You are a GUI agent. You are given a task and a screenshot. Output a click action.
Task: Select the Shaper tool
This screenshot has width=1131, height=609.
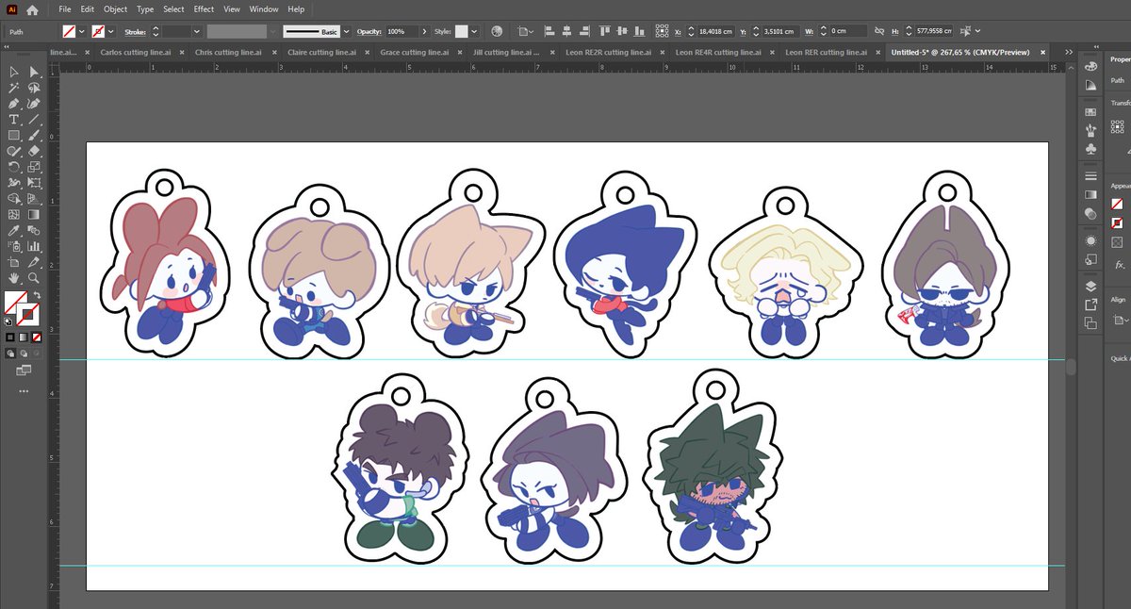(x=14, y=151)
